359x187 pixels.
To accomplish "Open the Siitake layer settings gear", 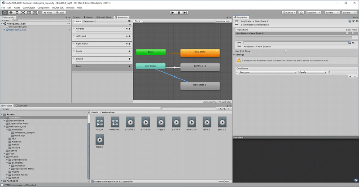I will point(130,59).
